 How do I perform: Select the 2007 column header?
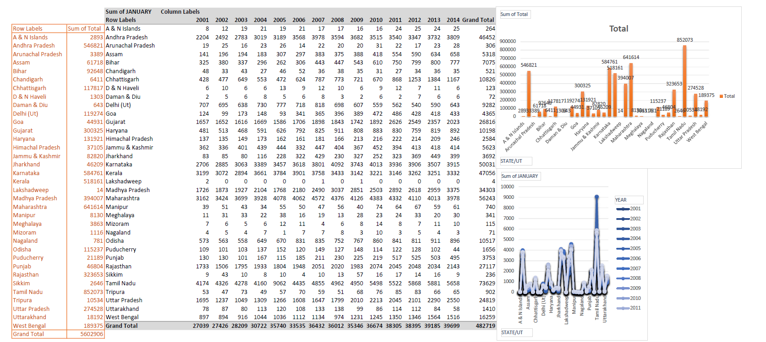click(x=318, y=20)
